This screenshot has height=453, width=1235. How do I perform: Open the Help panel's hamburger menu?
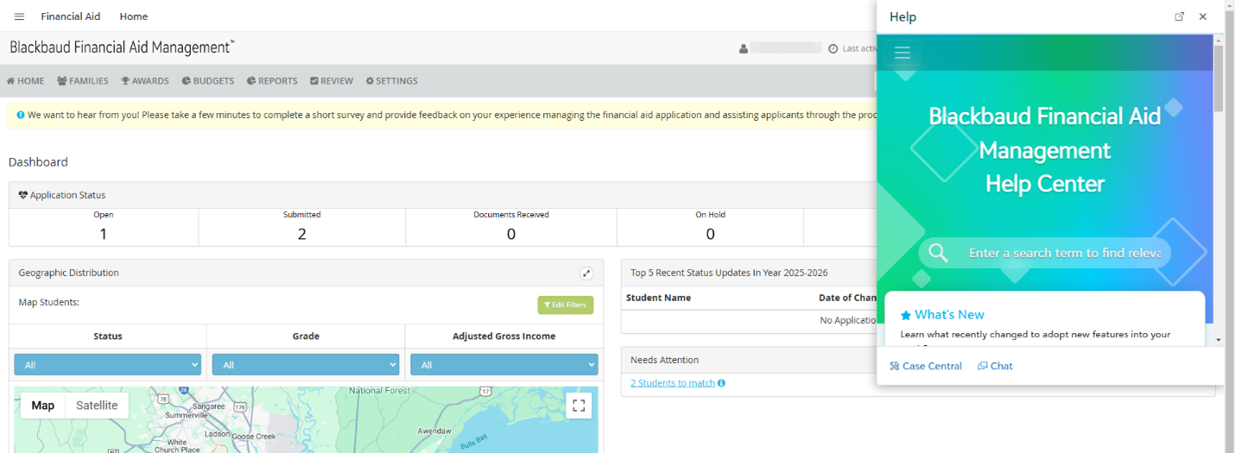coord(902,53)
